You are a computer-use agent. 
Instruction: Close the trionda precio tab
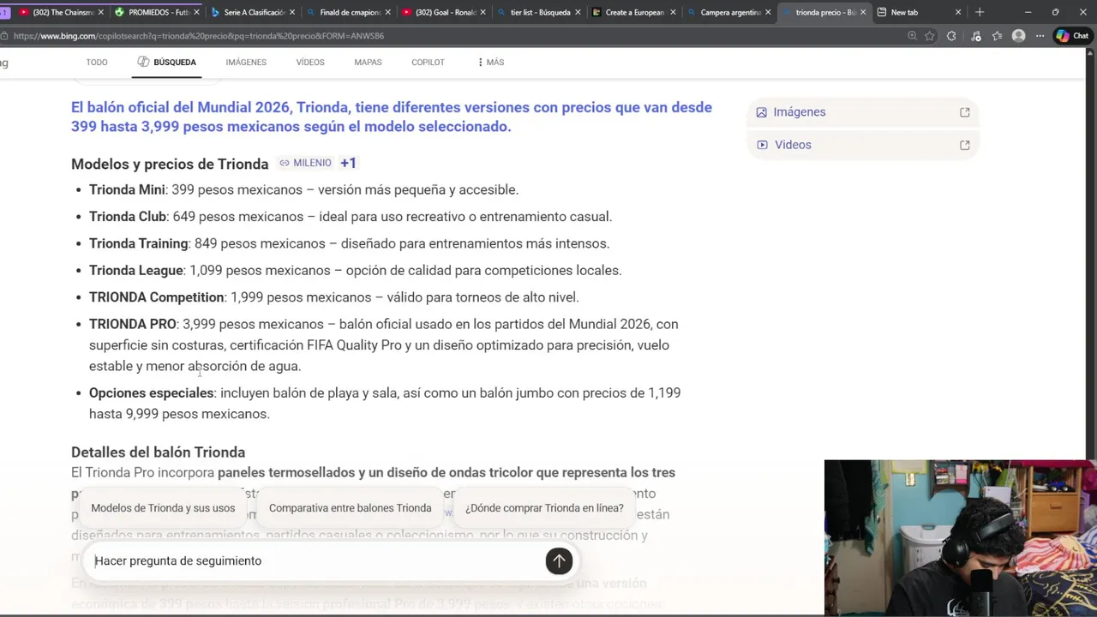click(x=863, y=12)
